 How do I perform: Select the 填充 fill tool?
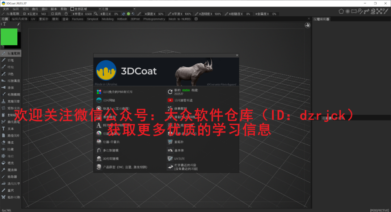click(x=10, y=163)
